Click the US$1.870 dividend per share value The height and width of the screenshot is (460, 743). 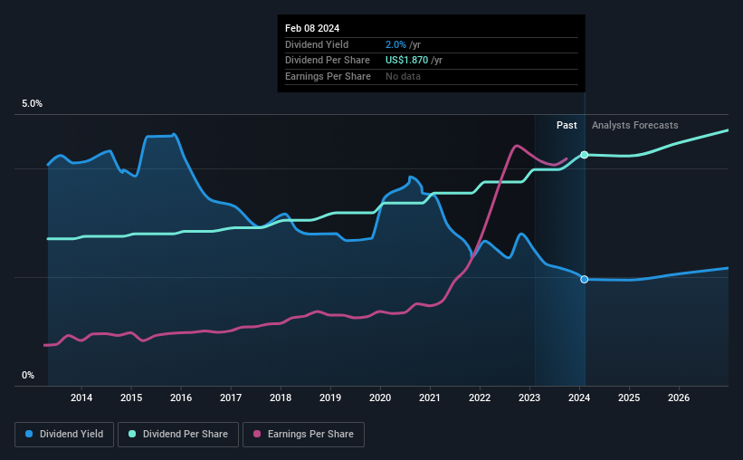406,61
